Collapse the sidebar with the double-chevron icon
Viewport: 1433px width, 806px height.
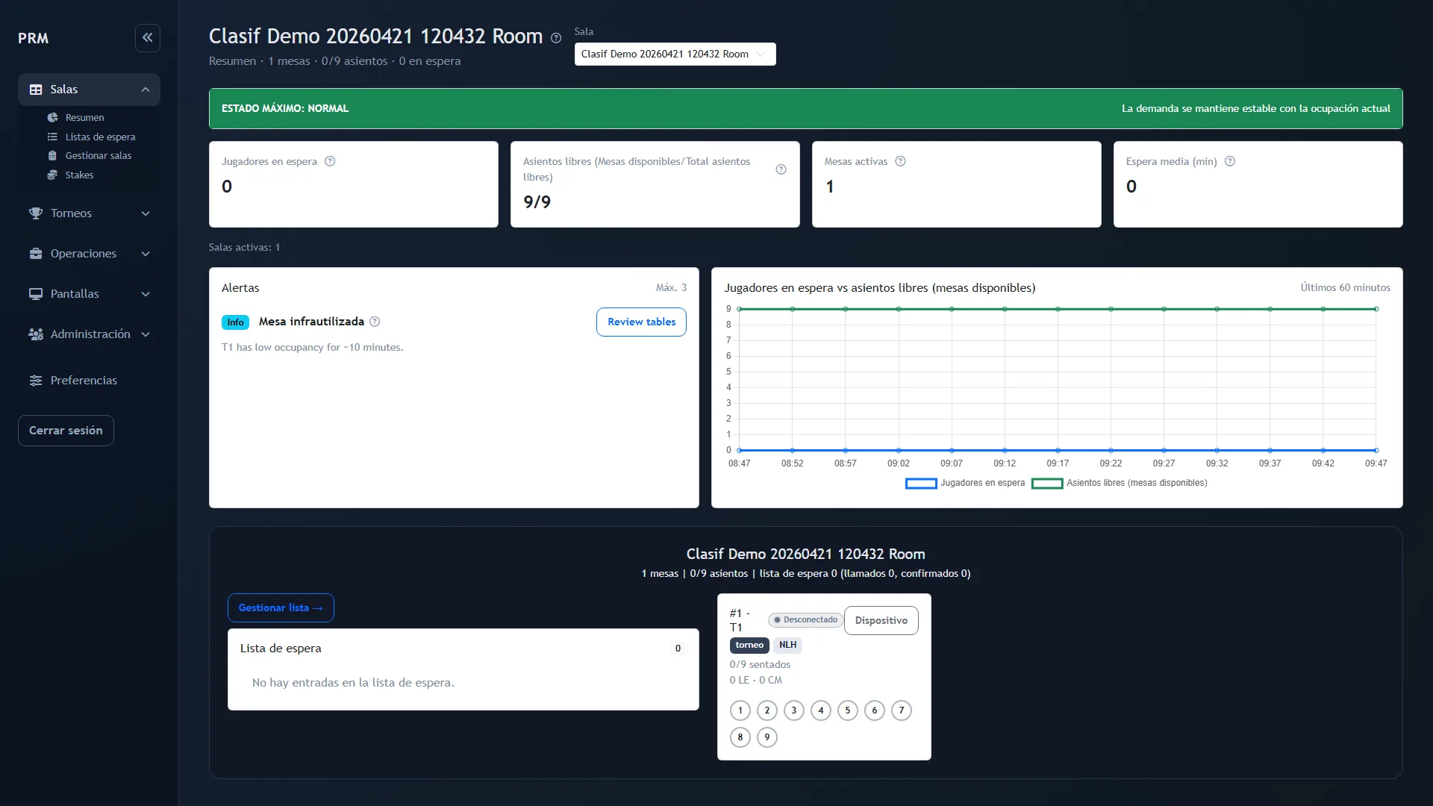coord(148,37)
